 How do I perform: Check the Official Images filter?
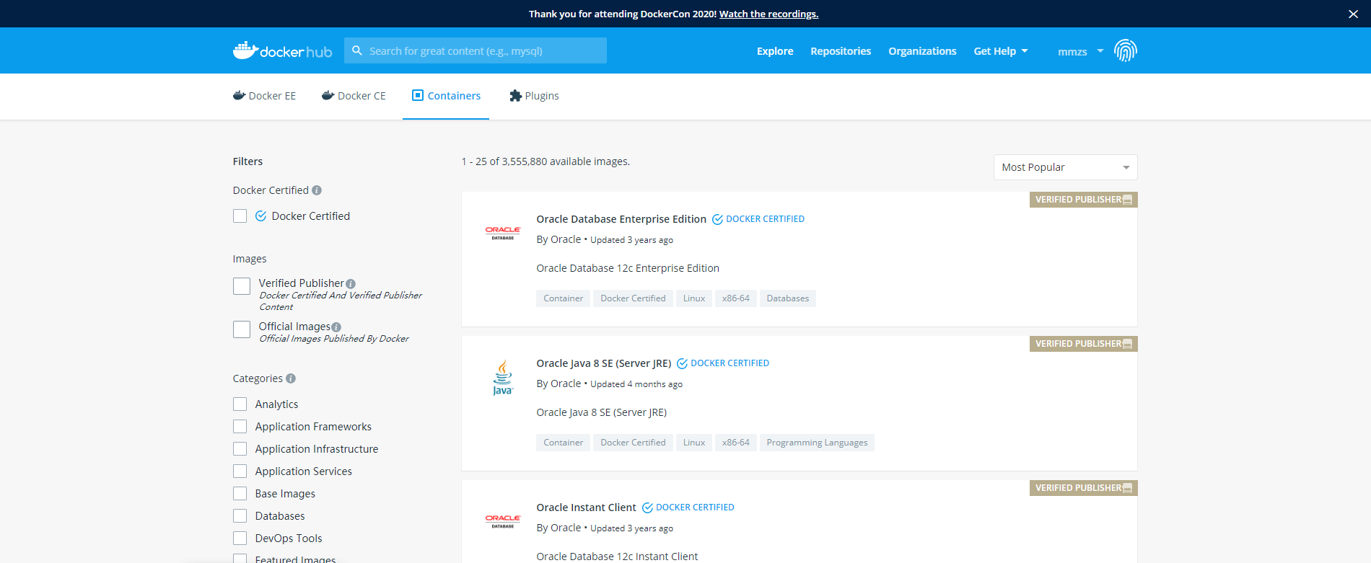(242, 329)
